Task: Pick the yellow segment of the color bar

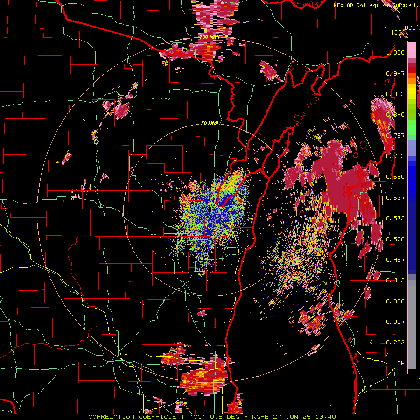Action: tap(412, 91)
